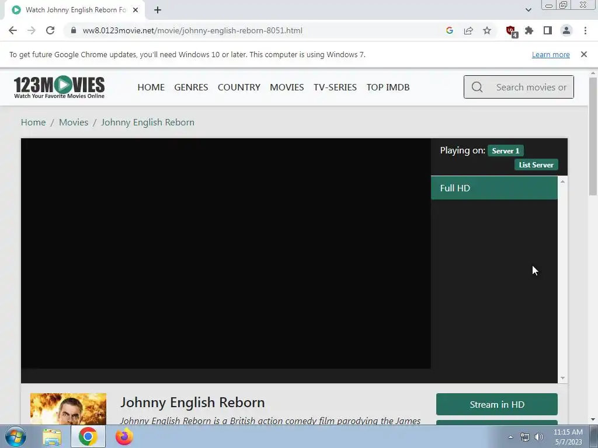Viewport: 598px width, 448px height.
Task: Click the Chrome taskbar icon
Action: coord(88,436)
